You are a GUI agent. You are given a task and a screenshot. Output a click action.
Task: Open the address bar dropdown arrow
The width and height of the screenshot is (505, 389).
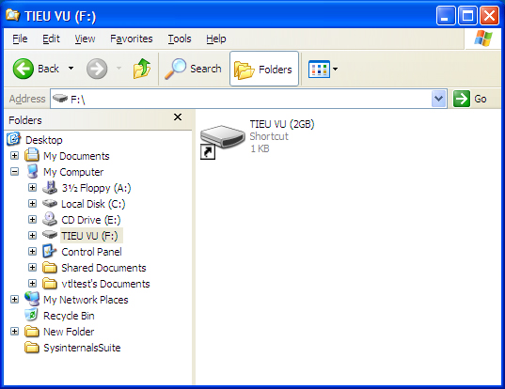click(438, 99)
